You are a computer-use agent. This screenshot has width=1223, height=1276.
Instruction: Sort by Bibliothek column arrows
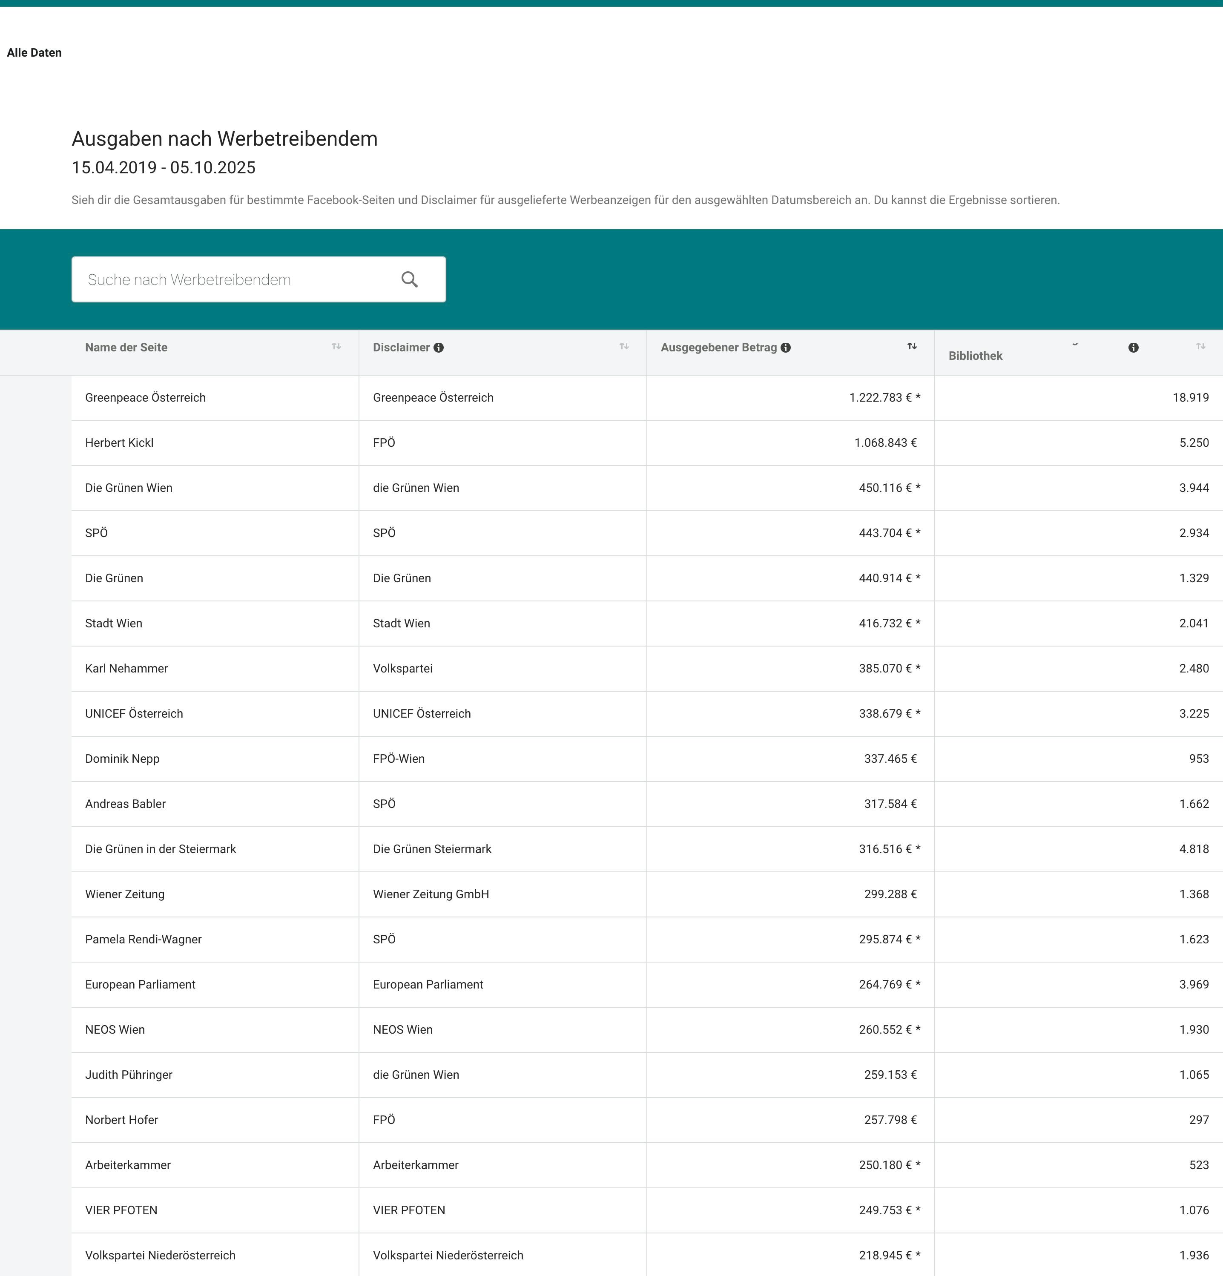1200,346
